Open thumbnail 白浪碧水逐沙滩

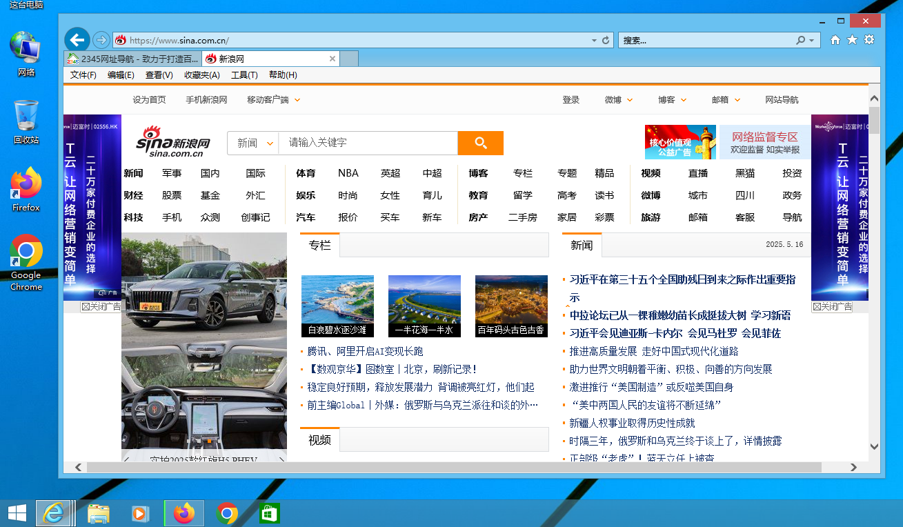click(x=337, y=306)
